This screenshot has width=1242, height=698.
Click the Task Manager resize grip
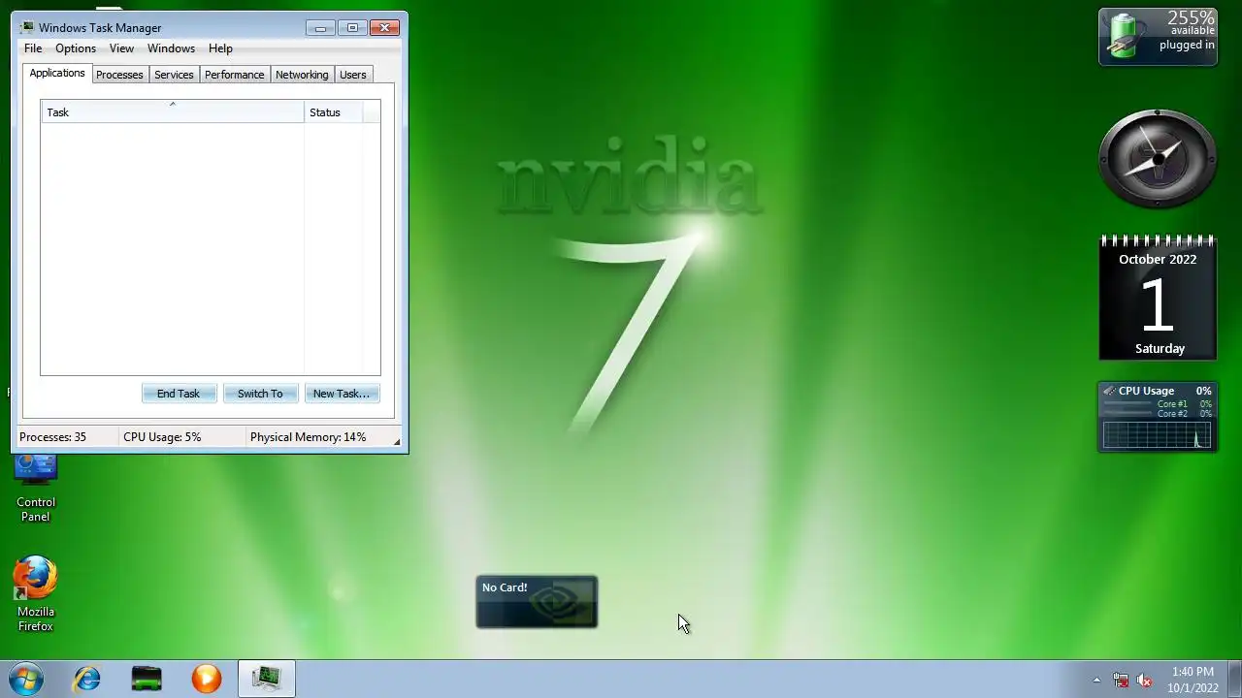(397, 441)
